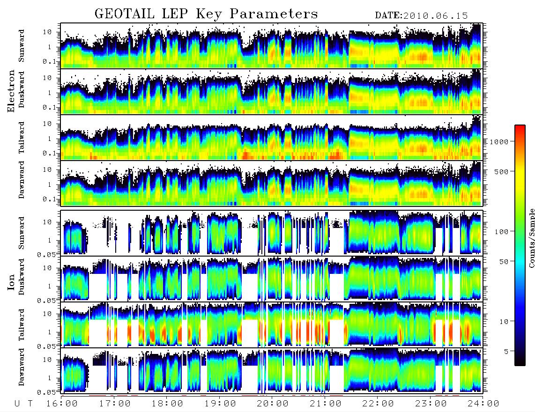Select the Ion Dawnward axis label
The height and width of the screenshot is (412, 535).
click(22, 367)
